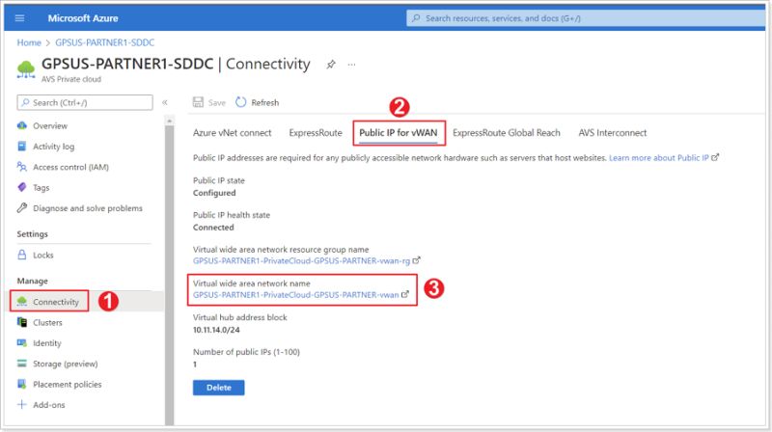Click the purple Tags icon
Screen dimensions: 772x432
[21, 187]
